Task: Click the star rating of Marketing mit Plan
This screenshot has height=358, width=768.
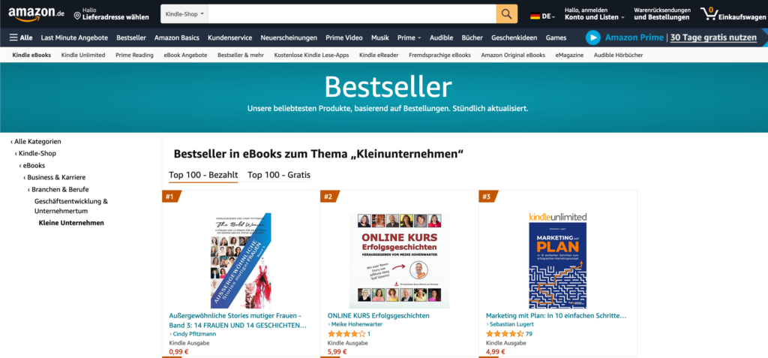Action: click(x=505, y=334)
